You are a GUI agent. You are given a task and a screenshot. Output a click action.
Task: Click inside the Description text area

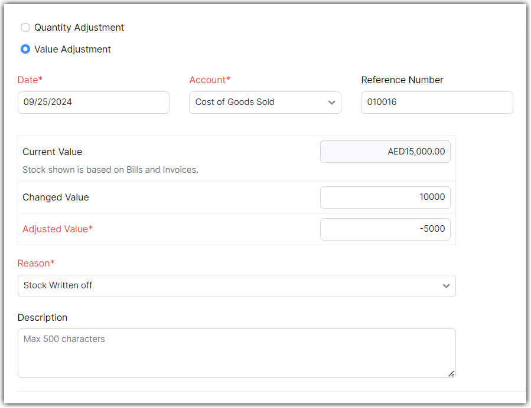click(236, 353)
